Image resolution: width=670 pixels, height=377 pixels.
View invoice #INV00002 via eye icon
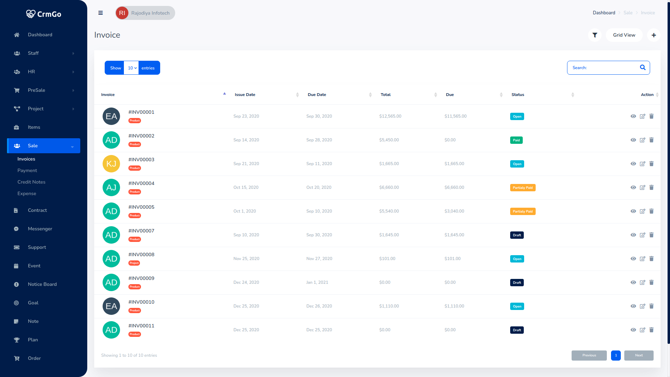tap(633, 140)
